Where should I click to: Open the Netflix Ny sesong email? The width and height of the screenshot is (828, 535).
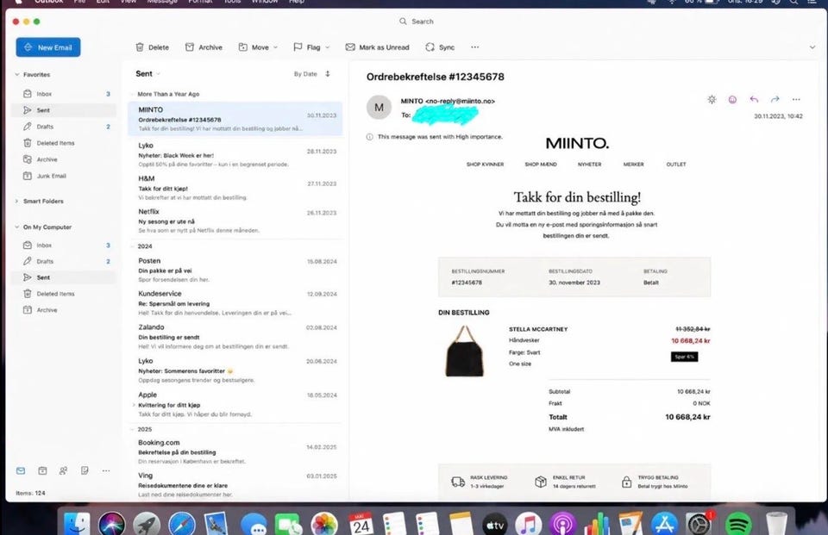pyautogui.click(x=235, y=221)
